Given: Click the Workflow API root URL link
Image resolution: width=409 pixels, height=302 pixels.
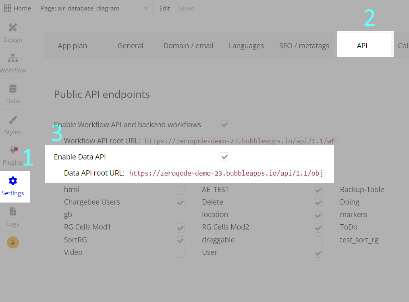Looking at the screenshot, I should (x=240, y=141).
